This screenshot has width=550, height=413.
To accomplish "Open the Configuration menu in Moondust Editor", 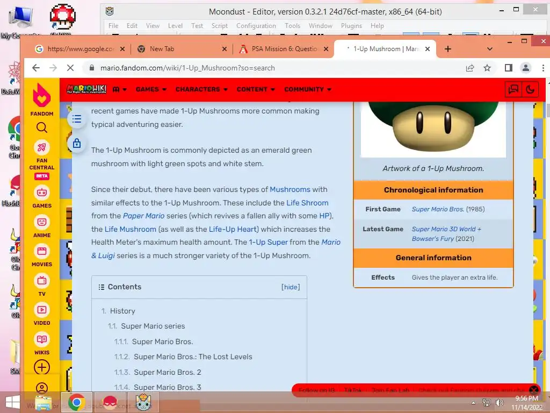I will point(256,26).
